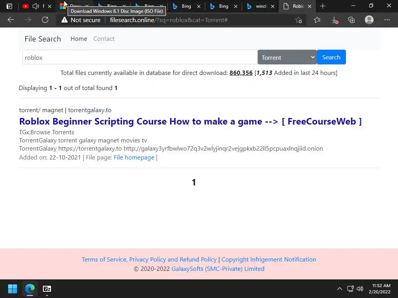Open Copyright Infrigement Notification link
Image resolution: width=398 pixels, height=298 pixels.
click(269, 260)
